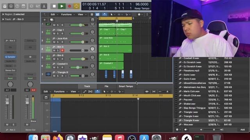Viewport: 250px width, 140px height.
Task: Toggle the Inspector info icon
Action: click(11, 6)
